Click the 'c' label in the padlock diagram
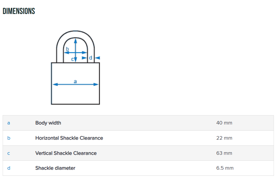278x179 pixels. 73,59
